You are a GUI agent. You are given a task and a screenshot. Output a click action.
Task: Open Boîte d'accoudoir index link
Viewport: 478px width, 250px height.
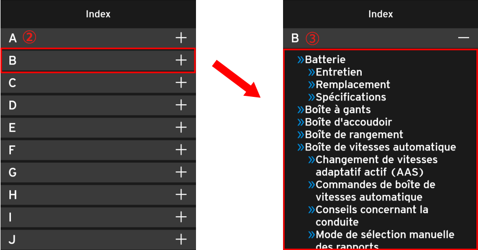point(348,122)
